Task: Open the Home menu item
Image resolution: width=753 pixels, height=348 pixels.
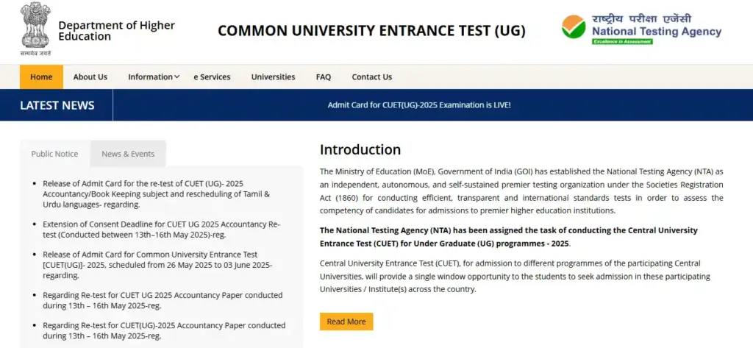Action: pos(41,77)
